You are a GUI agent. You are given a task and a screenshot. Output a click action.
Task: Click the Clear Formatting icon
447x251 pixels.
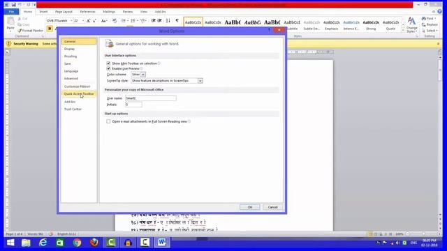(x=115, y=21)
